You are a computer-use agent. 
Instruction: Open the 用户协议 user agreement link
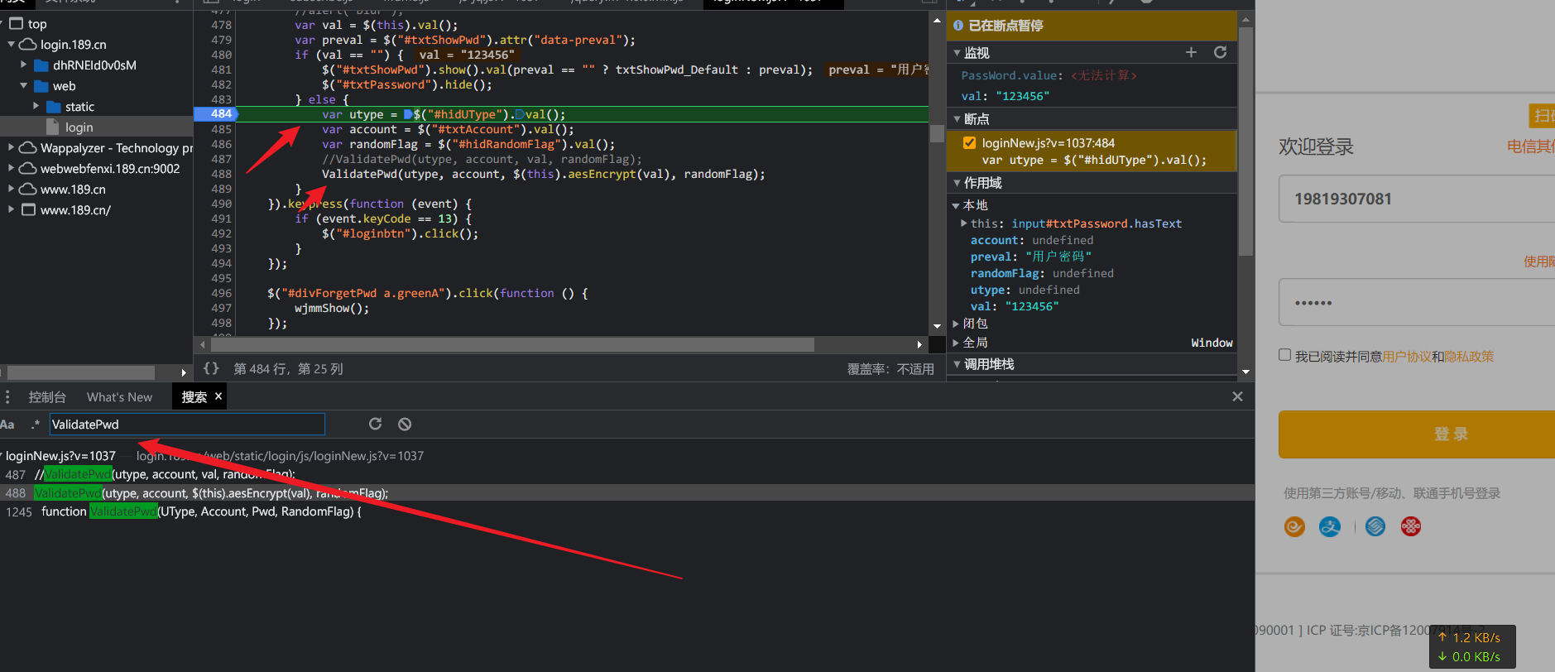click(x=1407, y=357)
